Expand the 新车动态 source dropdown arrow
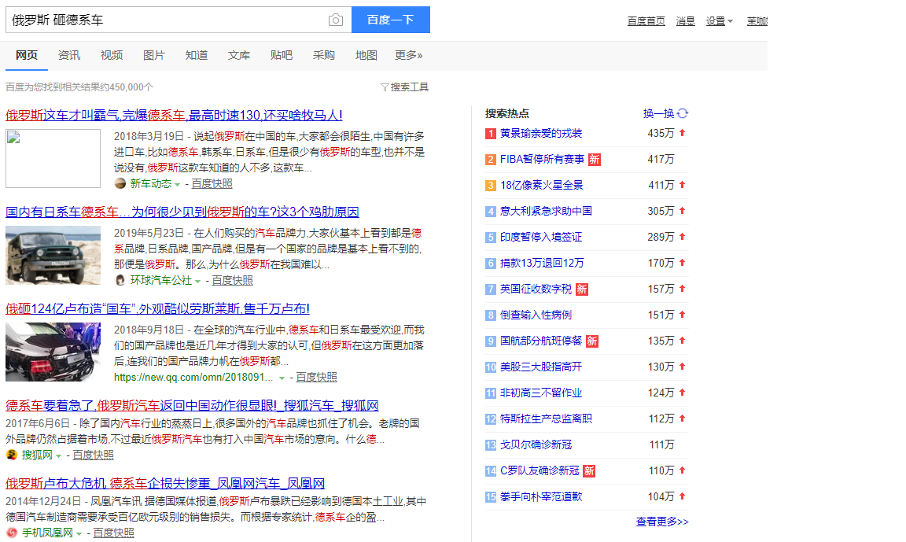Viewport: 906px width, 542px height. [x=178, y=184]
